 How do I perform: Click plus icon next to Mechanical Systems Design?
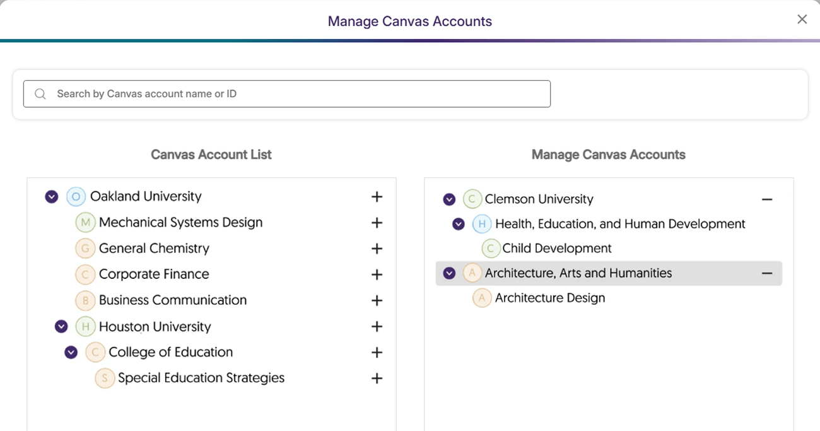click(377, 223)
